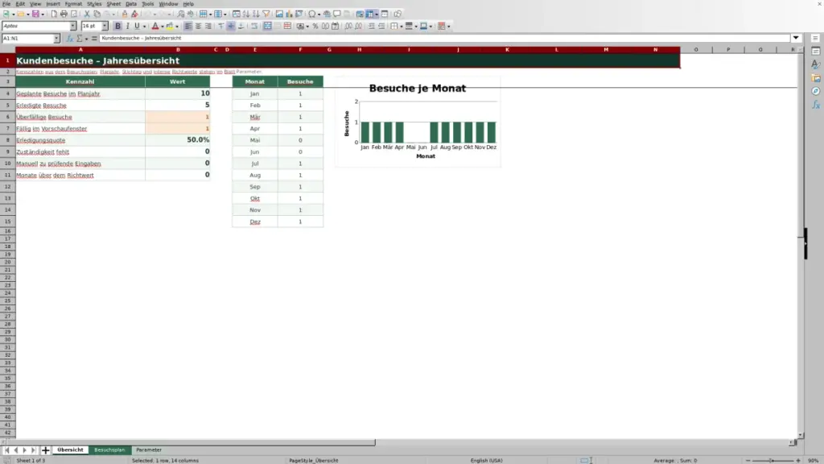Toggle Center Horizontally alignment
Viewport: 824px width, 464px height.
[198, 26]
